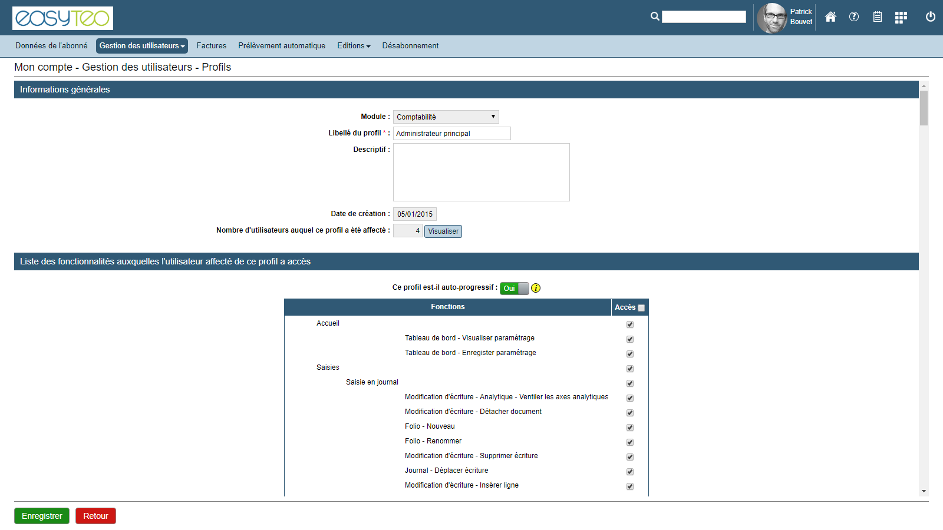The height and width of the screenshot is (530, 943).
Task: Click the Visualiser button
Action: (443, 231)
